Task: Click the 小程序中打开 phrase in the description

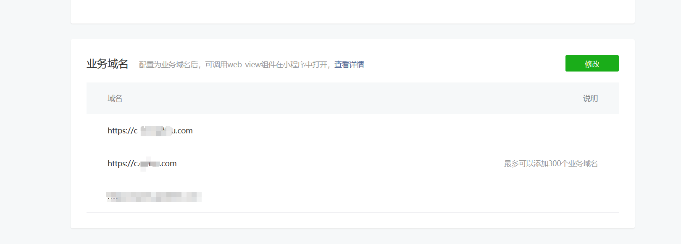Action: tap(304, 65)
